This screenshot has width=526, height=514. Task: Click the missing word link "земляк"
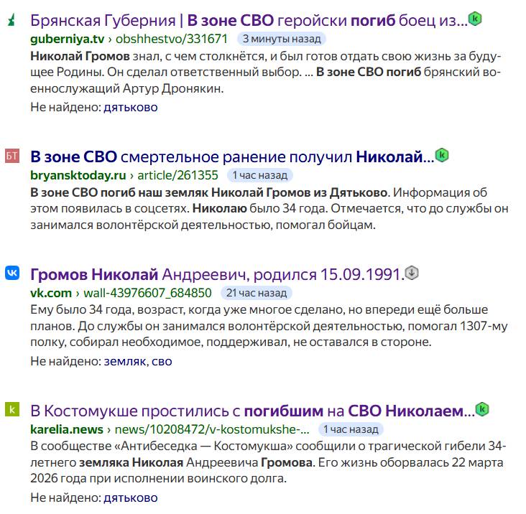tap(126, 361)
